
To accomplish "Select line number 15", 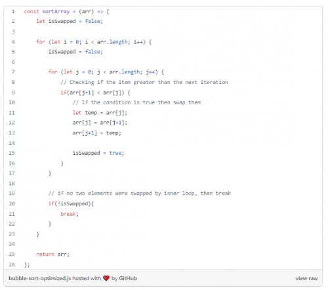I will click(x=12, y=153).
